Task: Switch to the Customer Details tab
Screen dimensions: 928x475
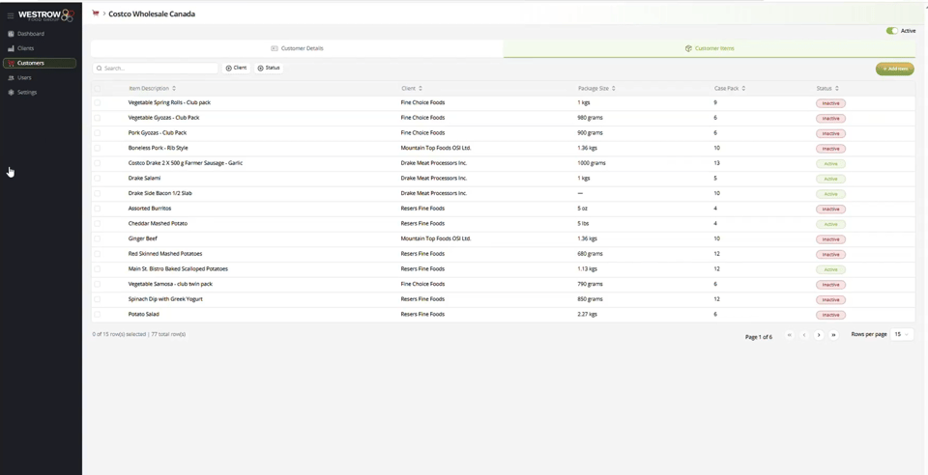Action: 297,48
